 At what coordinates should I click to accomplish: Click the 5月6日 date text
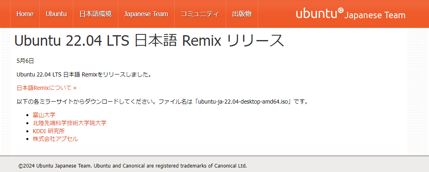25,61
